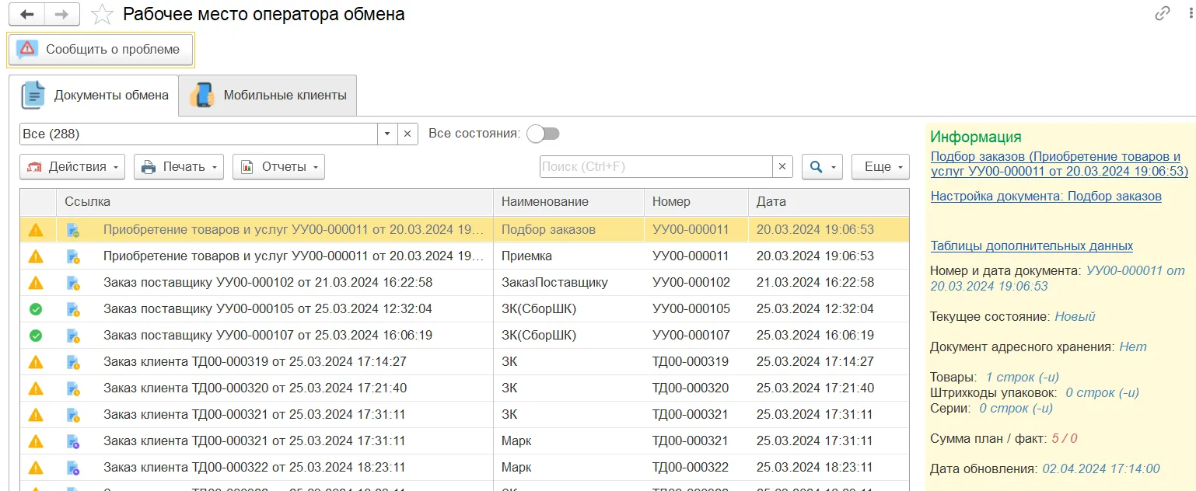The height and width of the screenshot is (491, 1196).
Task: Click document icon in Приемка row
Action: tap(73, 256)
